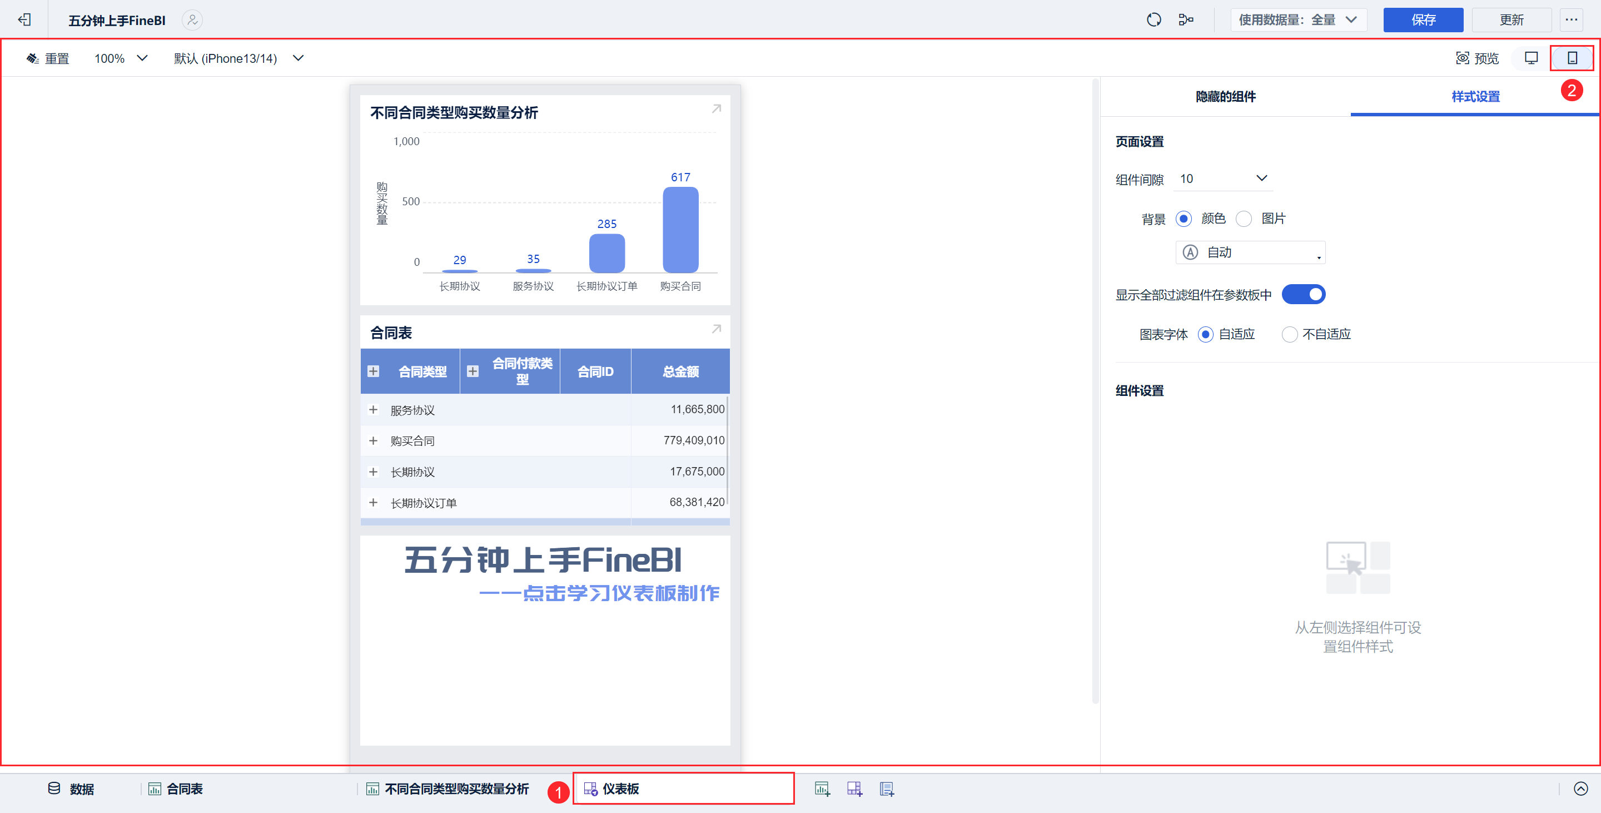Image resolution: width=1601 pixels, height=813 pixels.
Task: Open the three-dot more options menu
Action: [x=1571, y=20]
